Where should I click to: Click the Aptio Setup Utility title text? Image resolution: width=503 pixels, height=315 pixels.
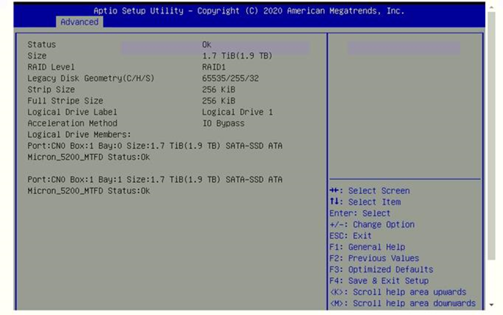[x=249, y=11]
